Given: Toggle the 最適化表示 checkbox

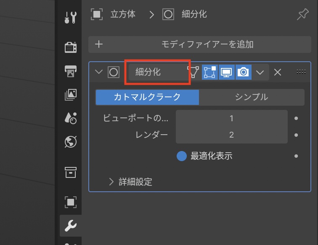Looking at the screenshot, I should (x=182, y=156).
